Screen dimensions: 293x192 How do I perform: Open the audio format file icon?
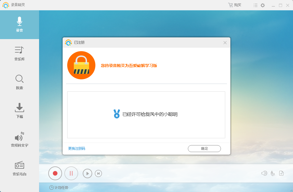281,173
